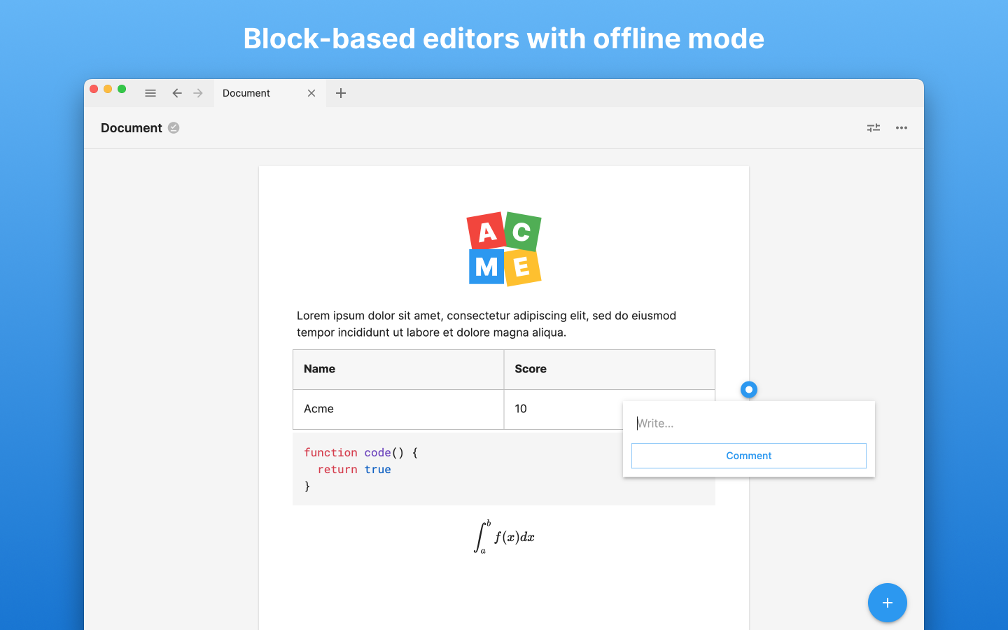Click the synced checkmark beside the Document title

pos(174,127)
